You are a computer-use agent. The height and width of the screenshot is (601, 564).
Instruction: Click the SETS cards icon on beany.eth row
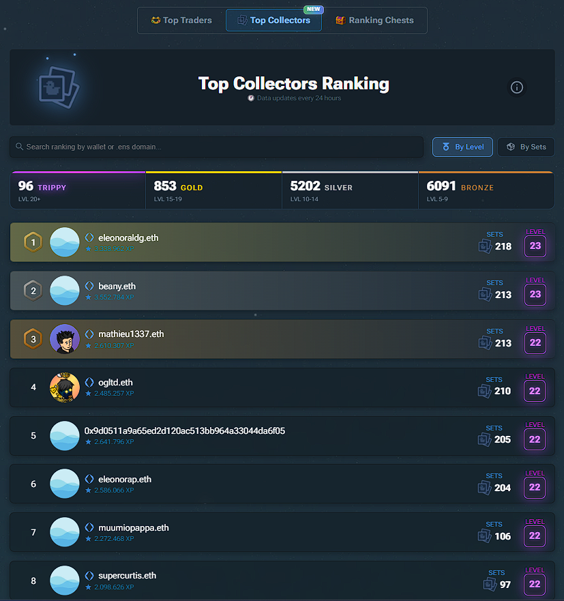tap(484, 294)
